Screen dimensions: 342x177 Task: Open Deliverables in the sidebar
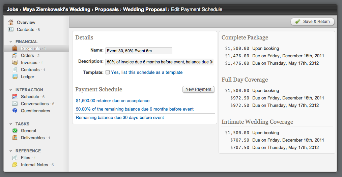pyautogui.click(x=33, y=138)
